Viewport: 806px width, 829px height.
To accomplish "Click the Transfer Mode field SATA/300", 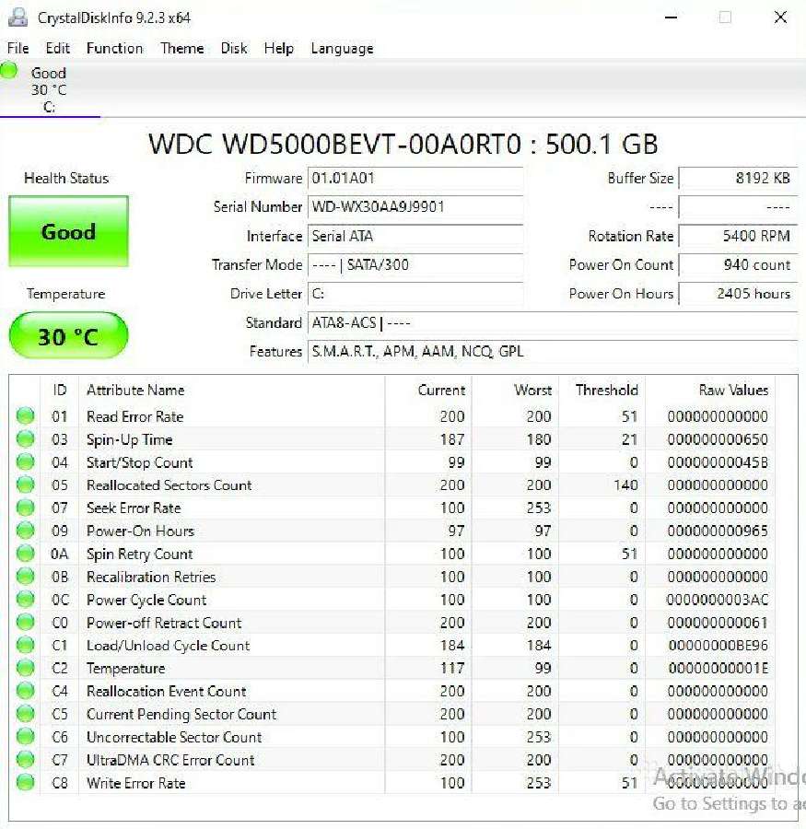I will coord(415,264).
